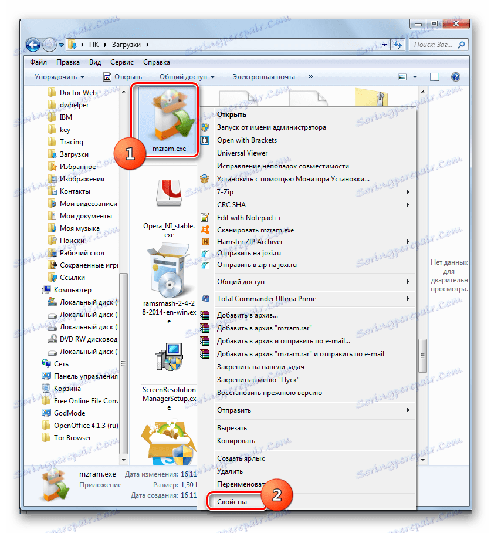Image resolution: width=491 pixels, height=533 pixels.
Task: Open the 'Вид' menu
Action: [95, 62]
